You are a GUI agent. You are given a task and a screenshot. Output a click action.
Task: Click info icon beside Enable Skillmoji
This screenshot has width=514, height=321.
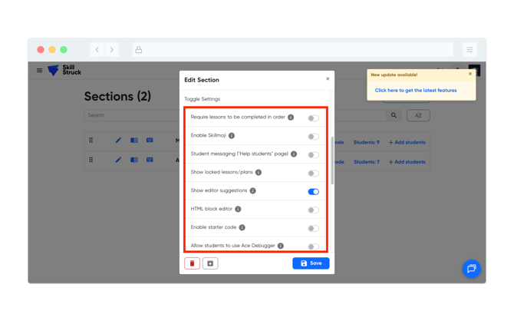coord(232,136)
